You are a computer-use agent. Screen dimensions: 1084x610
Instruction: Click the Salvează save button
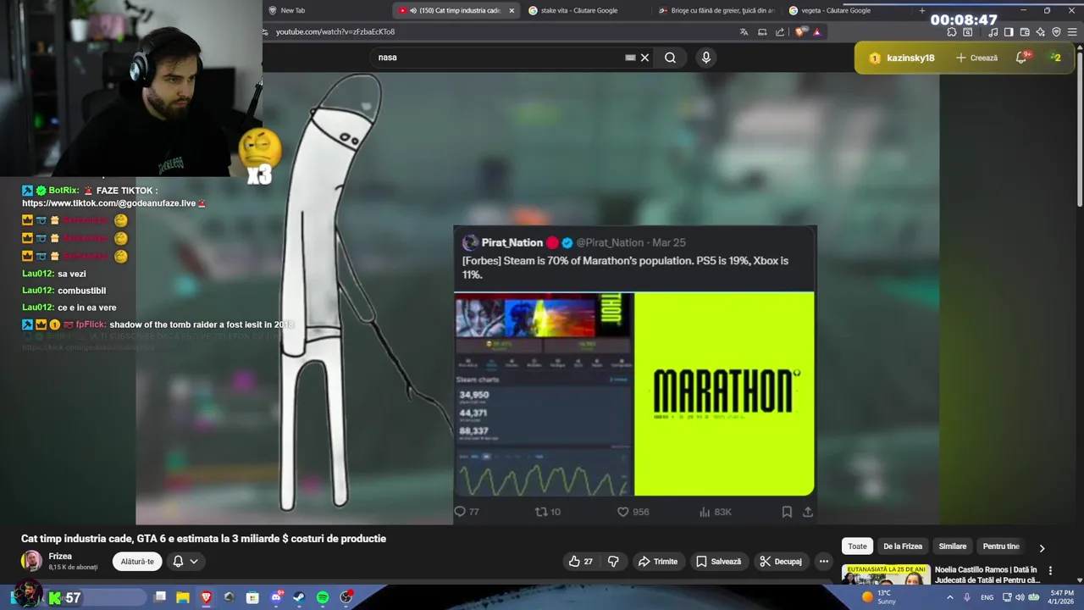[x=718, y=561]
